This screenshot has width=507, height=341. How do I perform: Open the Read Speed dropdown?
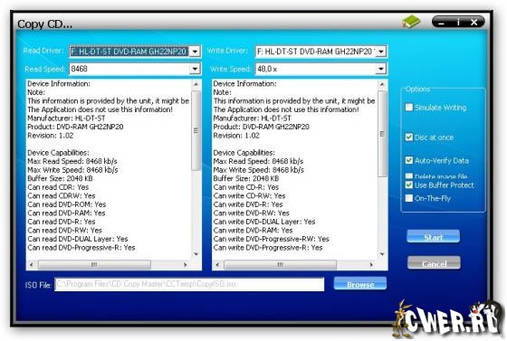(195, 69)
